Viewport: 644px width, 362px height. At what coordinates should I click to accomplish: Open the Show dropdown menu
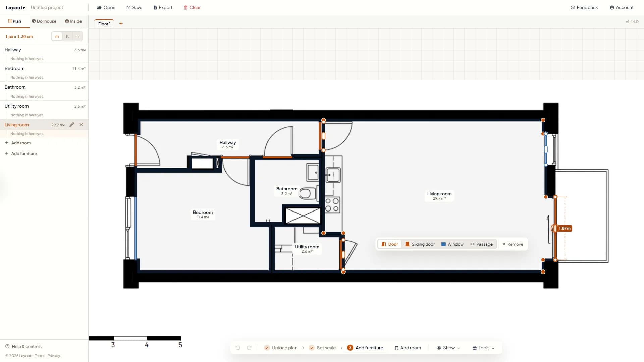(448, 348)
